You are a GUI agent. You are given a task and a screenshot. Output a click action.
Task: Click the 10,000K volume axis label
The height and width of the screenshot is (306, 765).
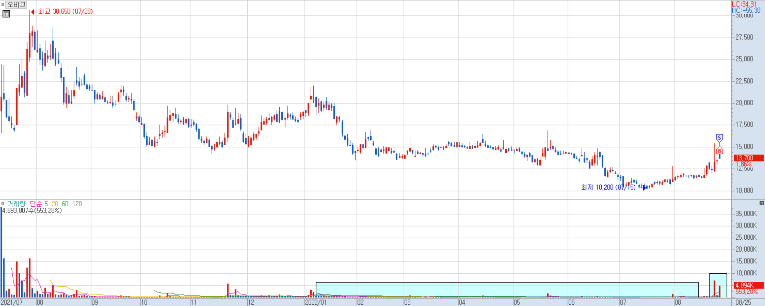pos(746,273)
